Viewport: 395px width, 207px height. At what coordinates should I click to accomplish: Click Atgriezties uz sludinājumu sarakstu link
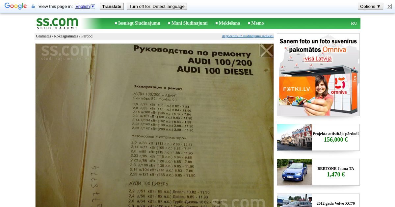point(248,36)
